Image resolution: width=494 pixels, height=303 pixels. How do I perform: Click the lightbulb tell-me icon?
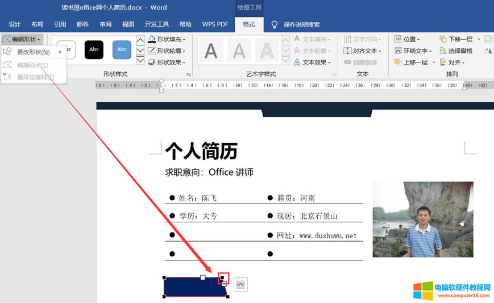[x=275, y=24]
